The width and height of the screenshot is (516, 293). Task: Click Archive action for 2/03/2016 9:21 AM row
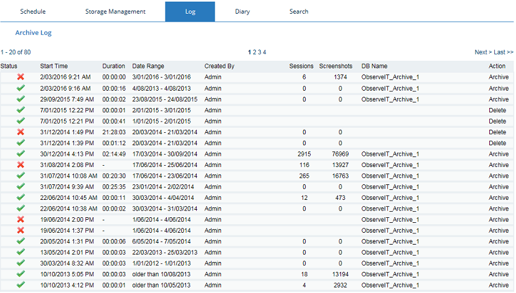[x=499, y=77]
